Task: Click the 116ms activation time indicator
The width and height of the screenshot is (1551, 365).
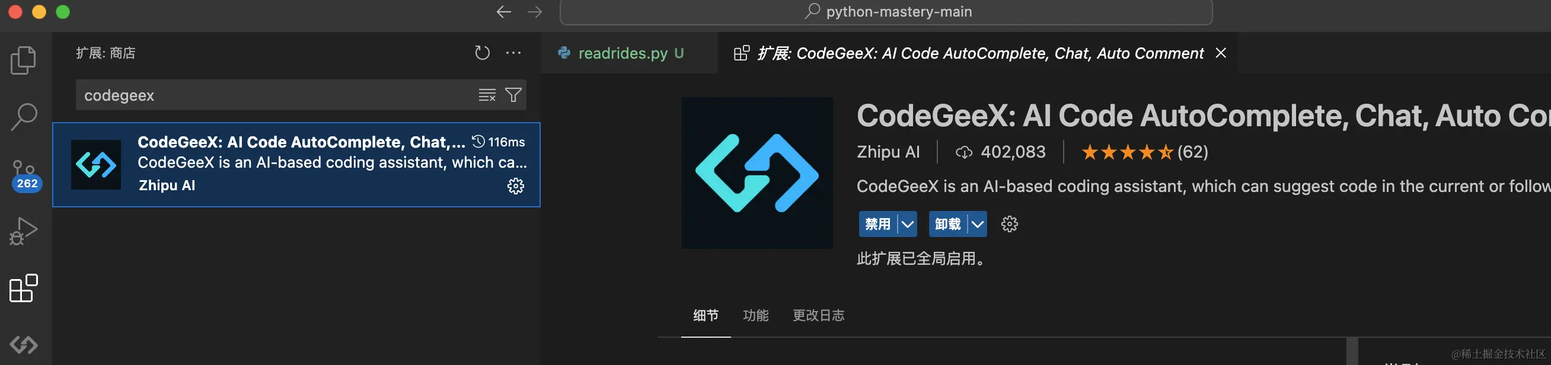Action: point(499,142)
